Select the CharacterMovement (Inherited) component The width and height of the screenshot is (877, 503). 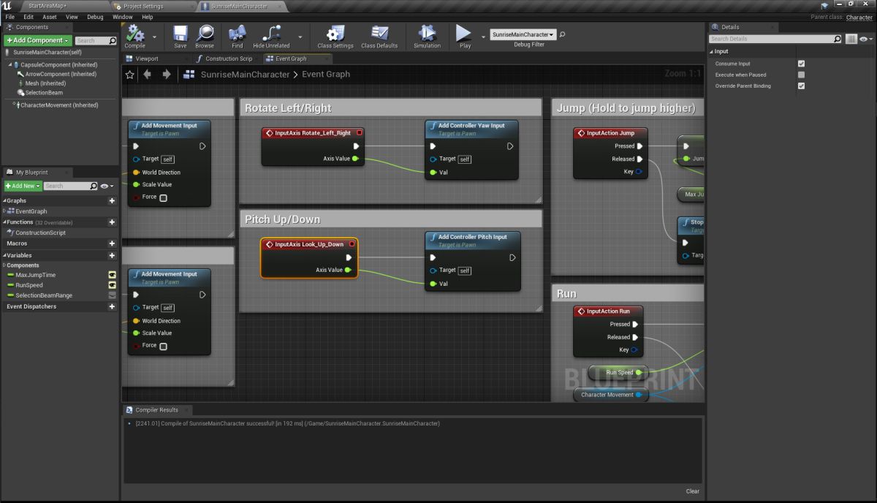tap(59, 105)
